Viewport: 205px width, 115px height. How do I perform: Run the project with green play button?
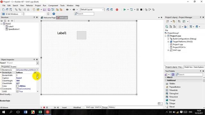(x=125, y=10)
